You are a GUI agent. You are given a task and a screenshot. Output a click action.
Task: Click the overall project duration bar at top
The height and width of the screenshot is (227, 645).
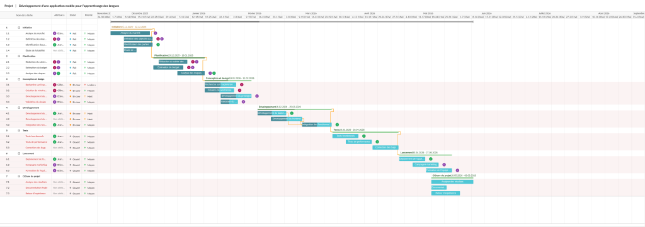click(292, 21)
